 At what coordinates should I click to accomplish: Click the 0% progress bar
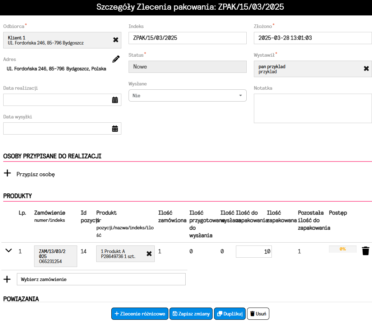coord(343,249)
